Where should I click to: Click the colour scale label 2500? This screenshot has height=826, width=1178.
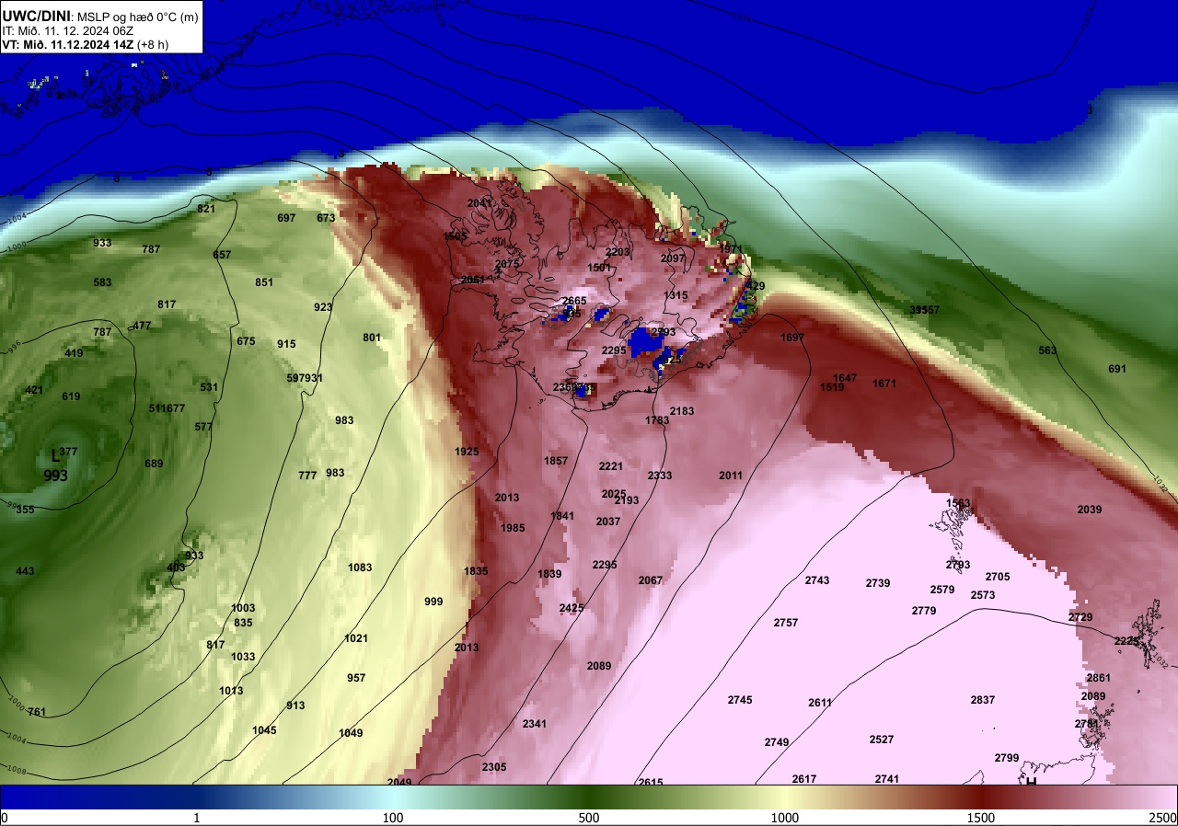tap(1163, 818)
